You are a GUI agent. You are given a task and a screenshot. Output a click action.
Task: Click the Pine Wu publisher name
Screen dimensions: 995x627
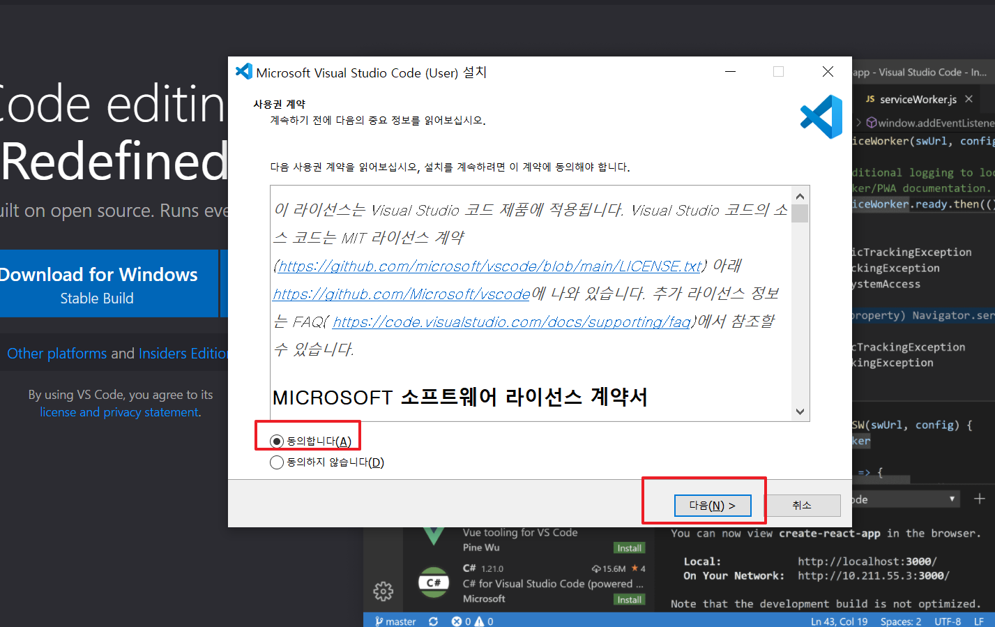pos(481,547)
